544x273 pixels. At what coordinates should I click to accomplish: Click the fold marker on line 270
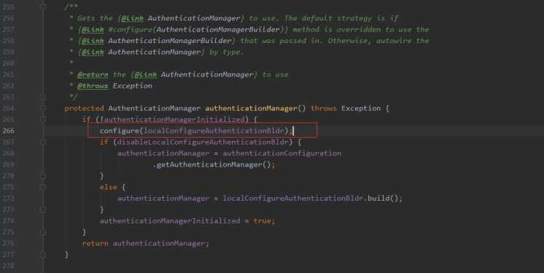click(43, 176)
